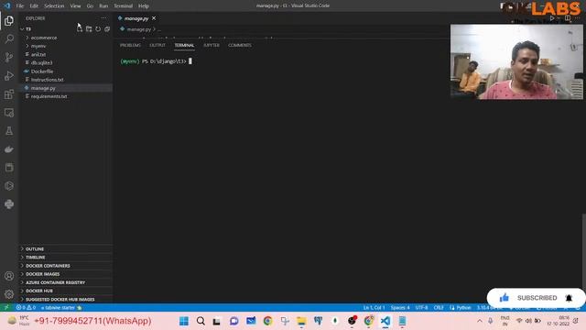Screen dimensions: 586x330
Task: Select the manage.py editor tab
Action: tap(136, 18)
